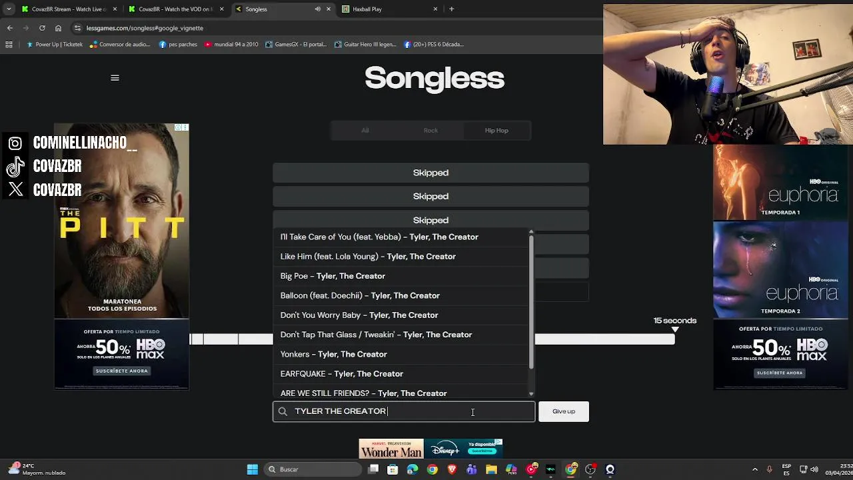Open Microsoft Store from taskbar

[x=393, y=469]
